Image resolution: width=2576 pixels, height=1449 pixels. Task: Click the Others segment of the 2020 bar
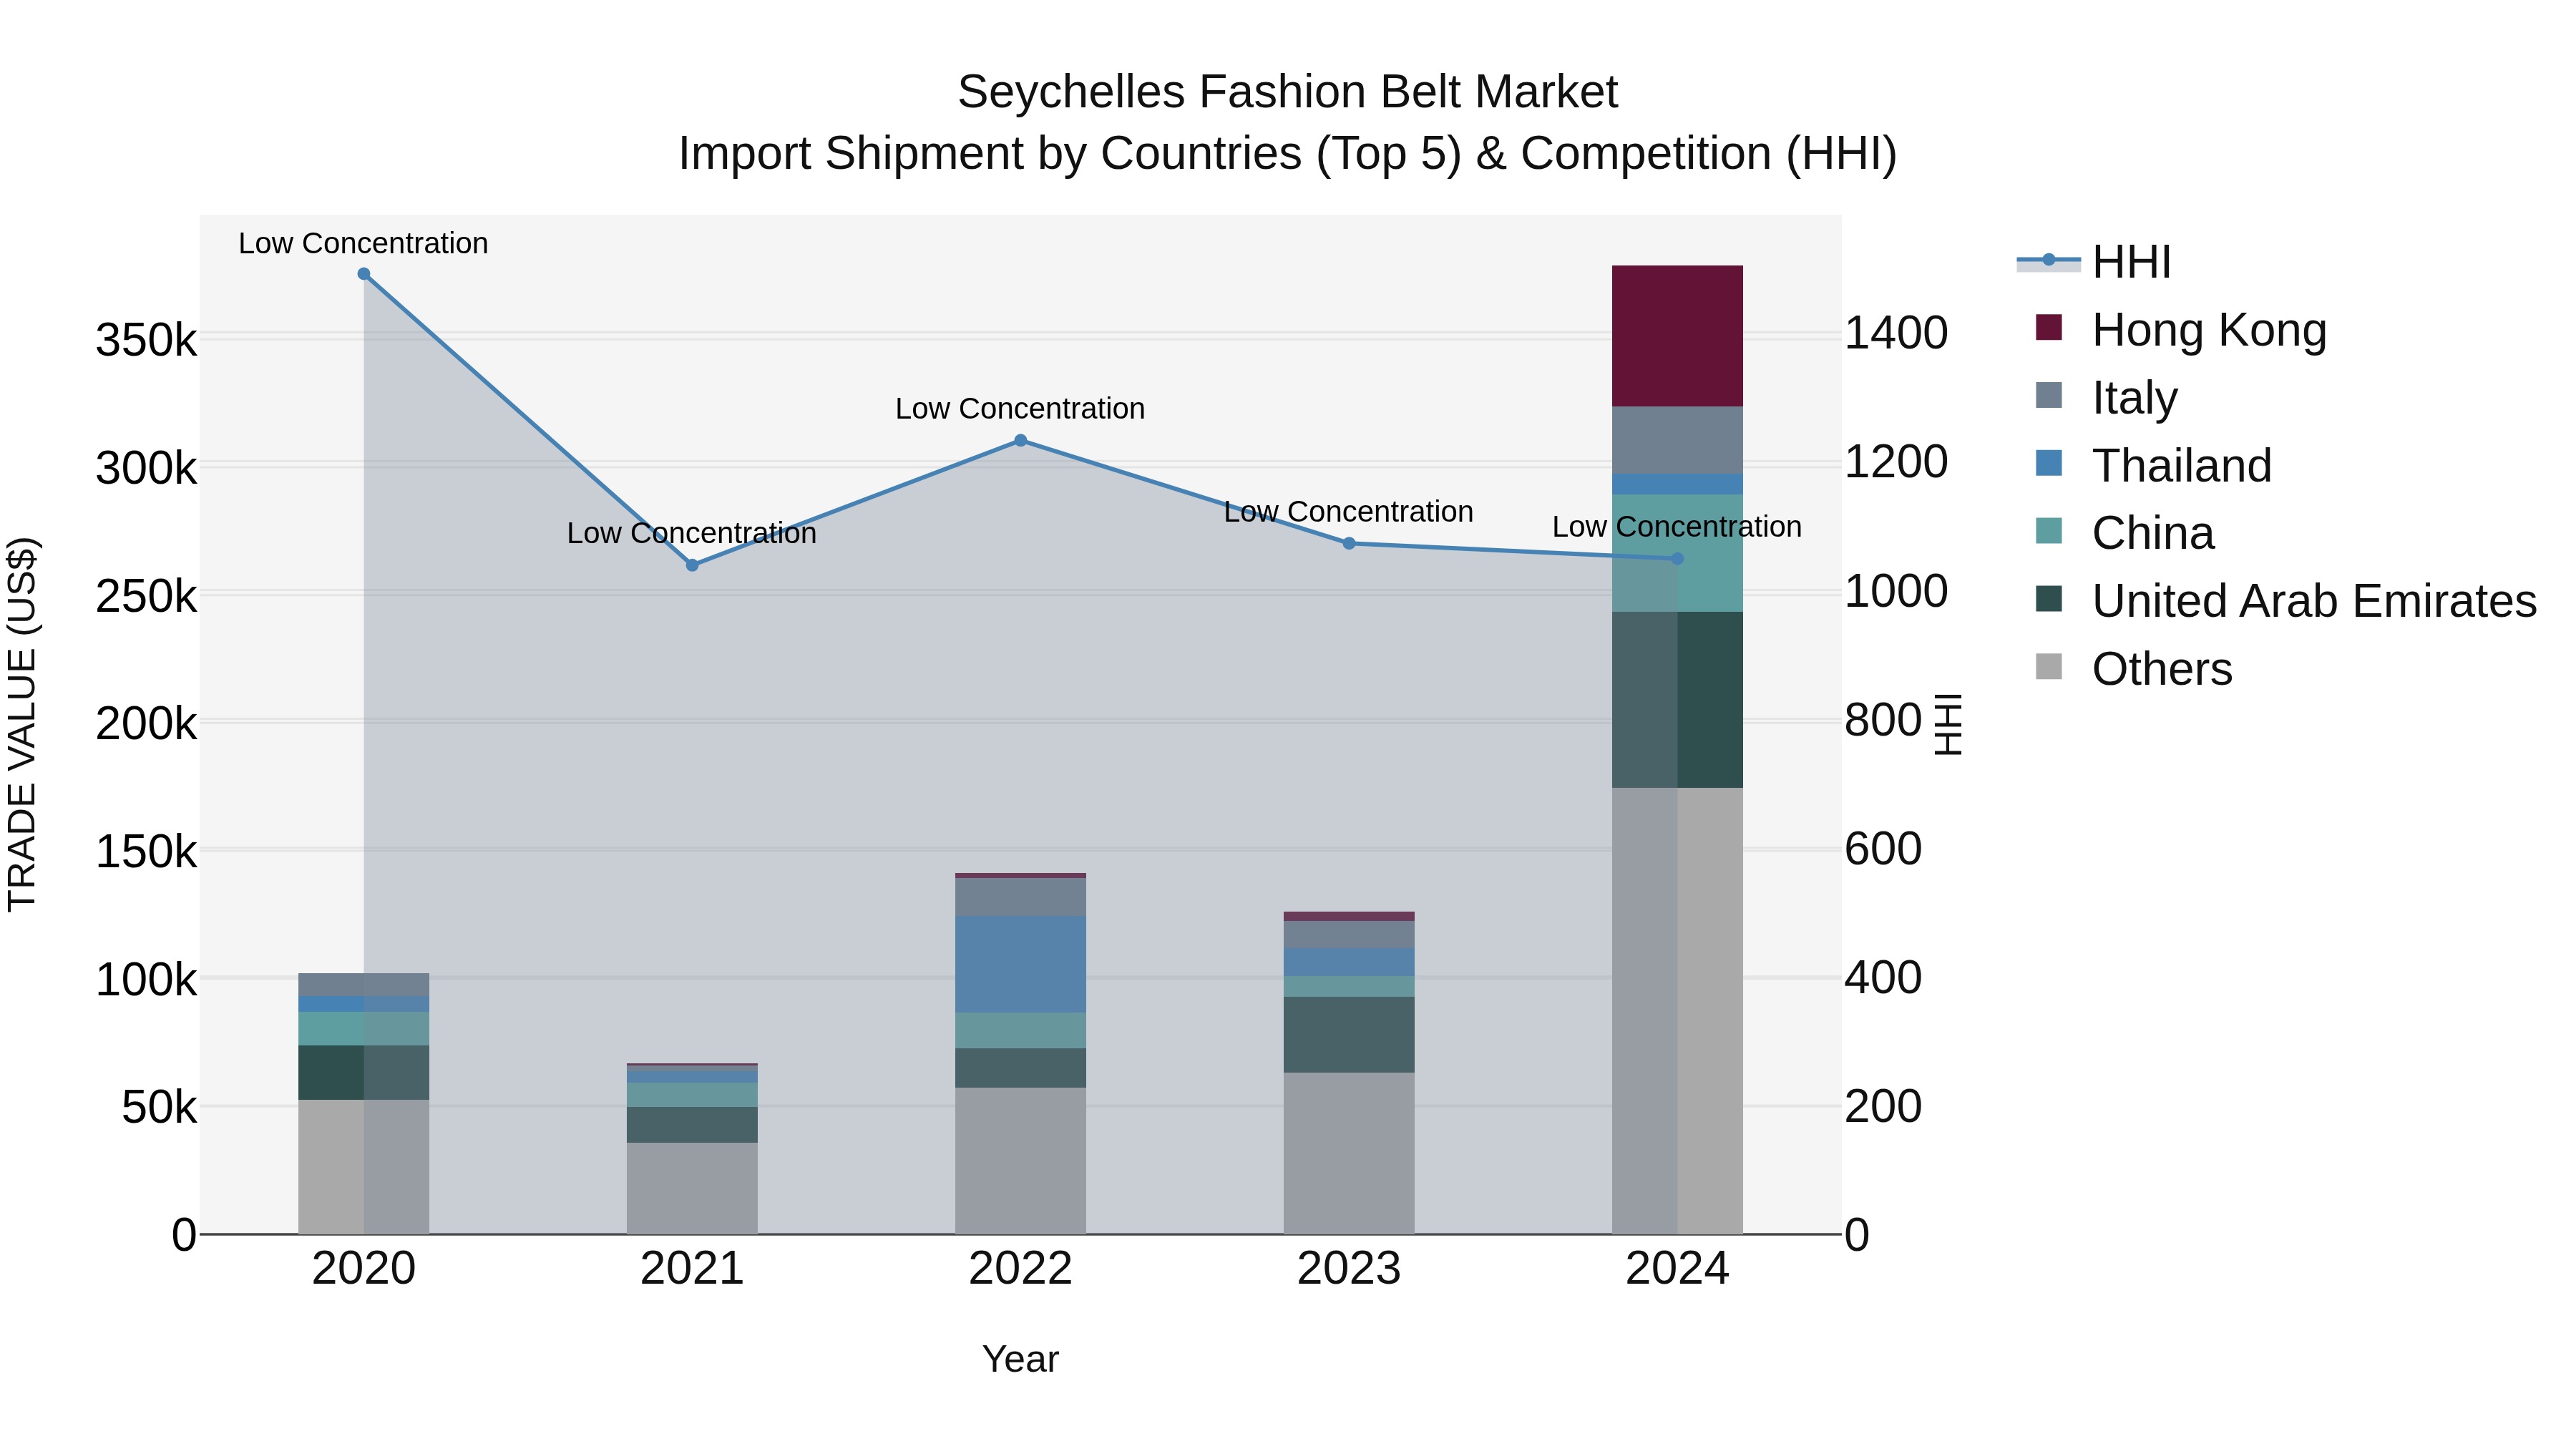click(364, 1167)
